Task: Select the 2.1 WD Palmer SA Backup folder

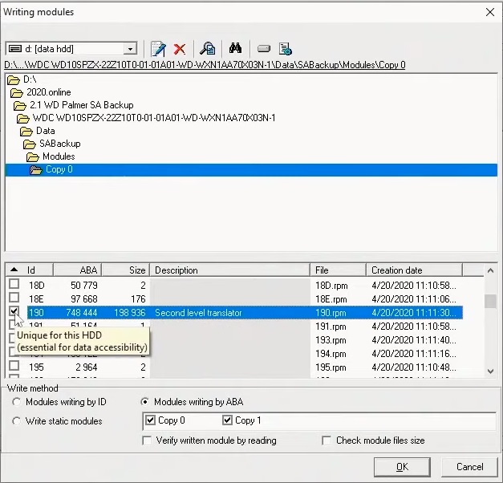Action: (x=73, y=105)
